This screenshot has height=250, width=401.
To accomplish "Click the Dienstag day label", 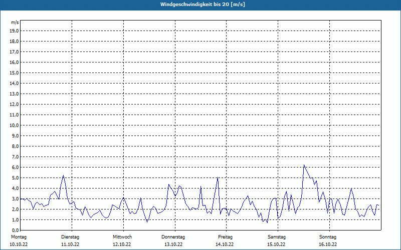I will click(70, 237).
